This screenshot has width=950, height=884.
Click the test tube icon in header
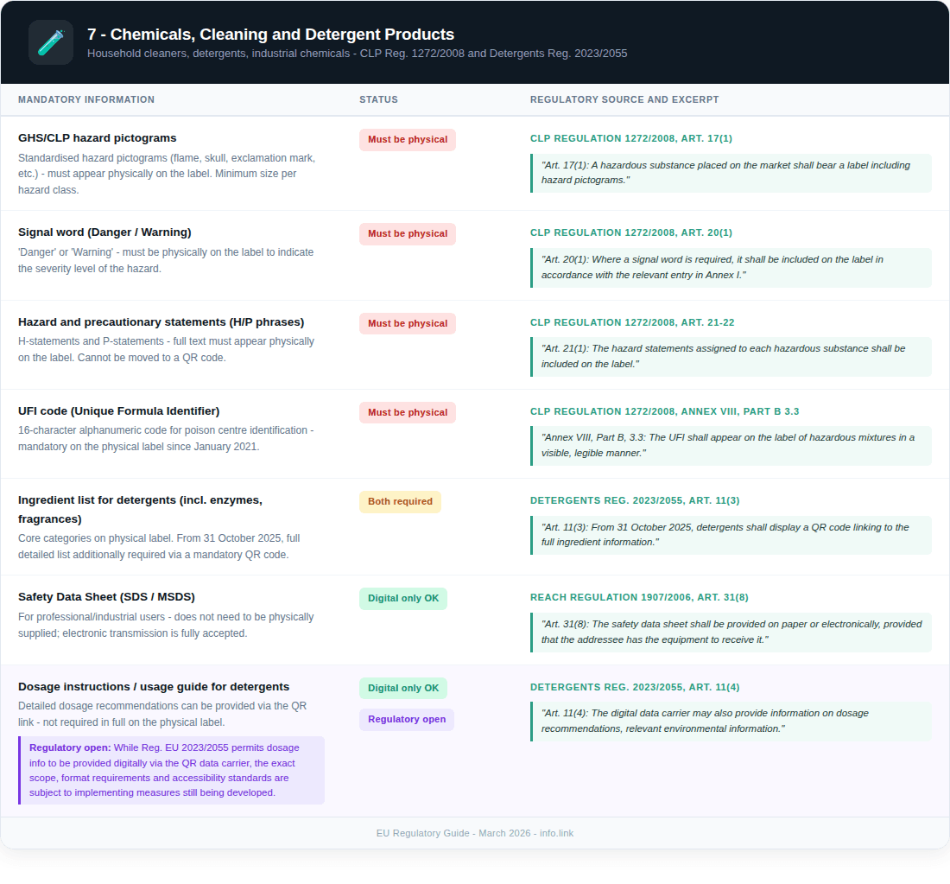pyautogui.click(x=51, y=42)
